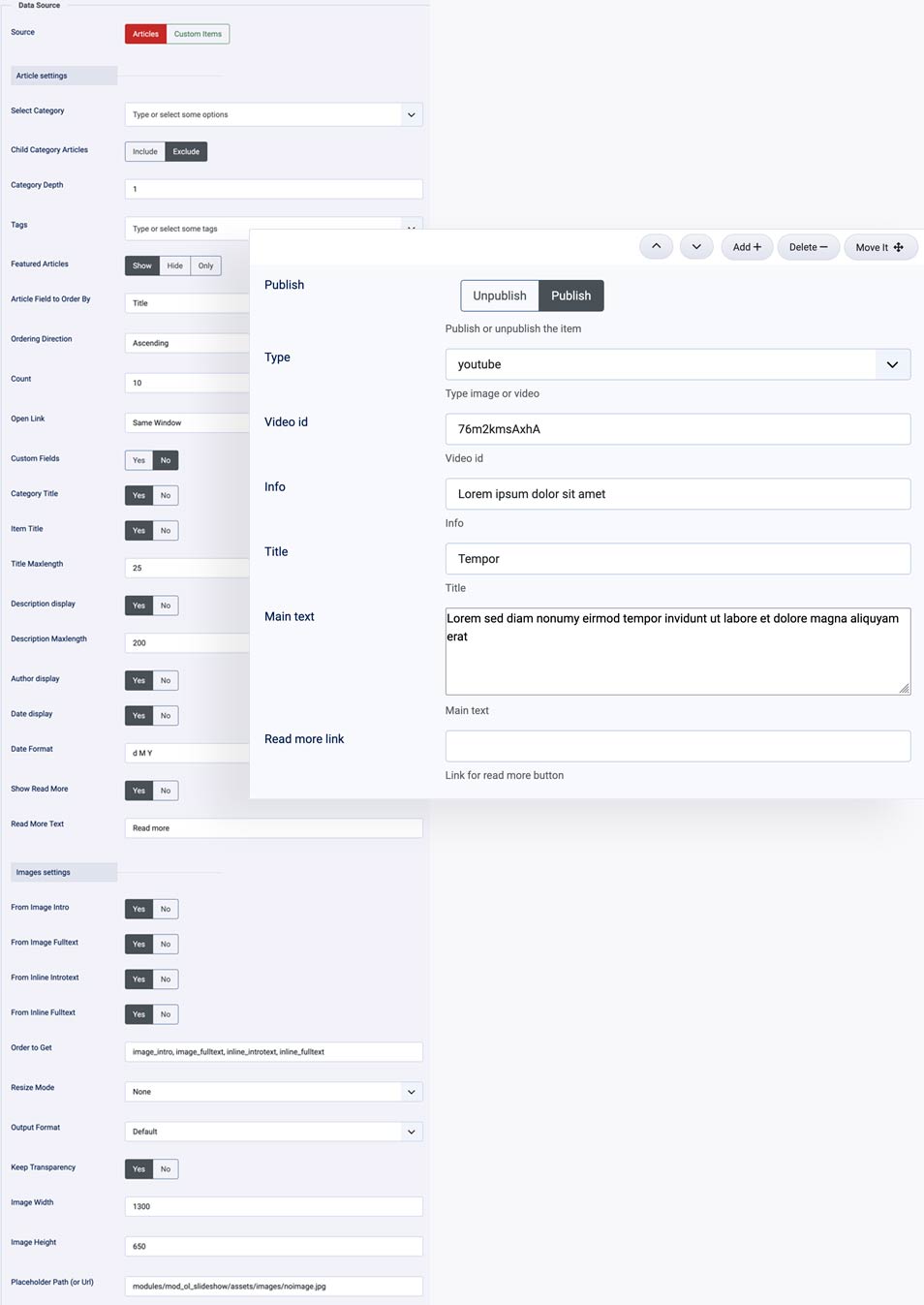Click the move item down arrow icon
Image resolution: width=924 pixels, height=1305 pixels.
click(x=696, y=246)
